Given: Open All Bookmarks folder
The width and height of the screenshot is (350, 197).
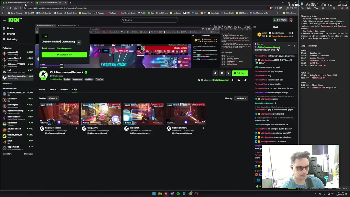Looking at the screenshot, I should 290,13.
